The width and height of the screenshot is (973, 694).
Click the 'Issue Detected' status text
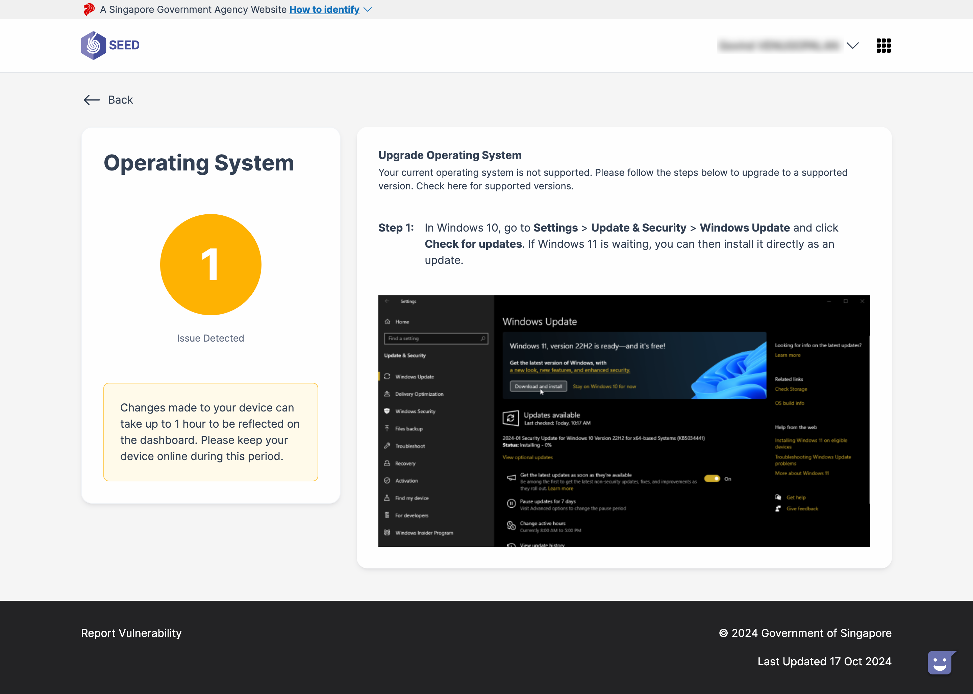click(210, 338)
